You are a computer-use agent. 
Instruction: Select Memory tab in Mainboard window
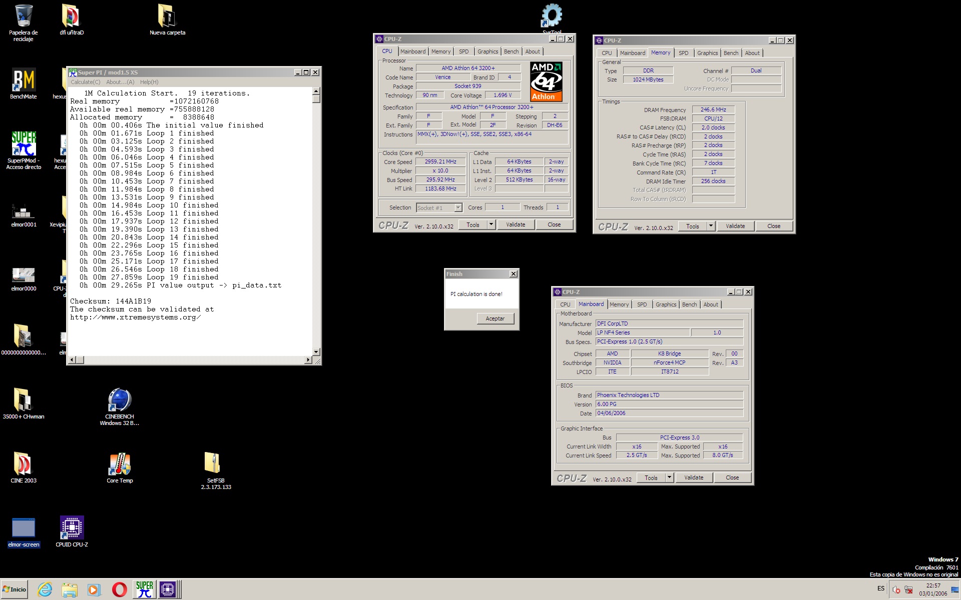(x=619, y=304)
